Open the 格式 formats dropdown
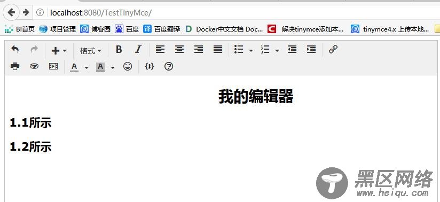The width and height of the screenshot is (440, 202). (90, 51)
